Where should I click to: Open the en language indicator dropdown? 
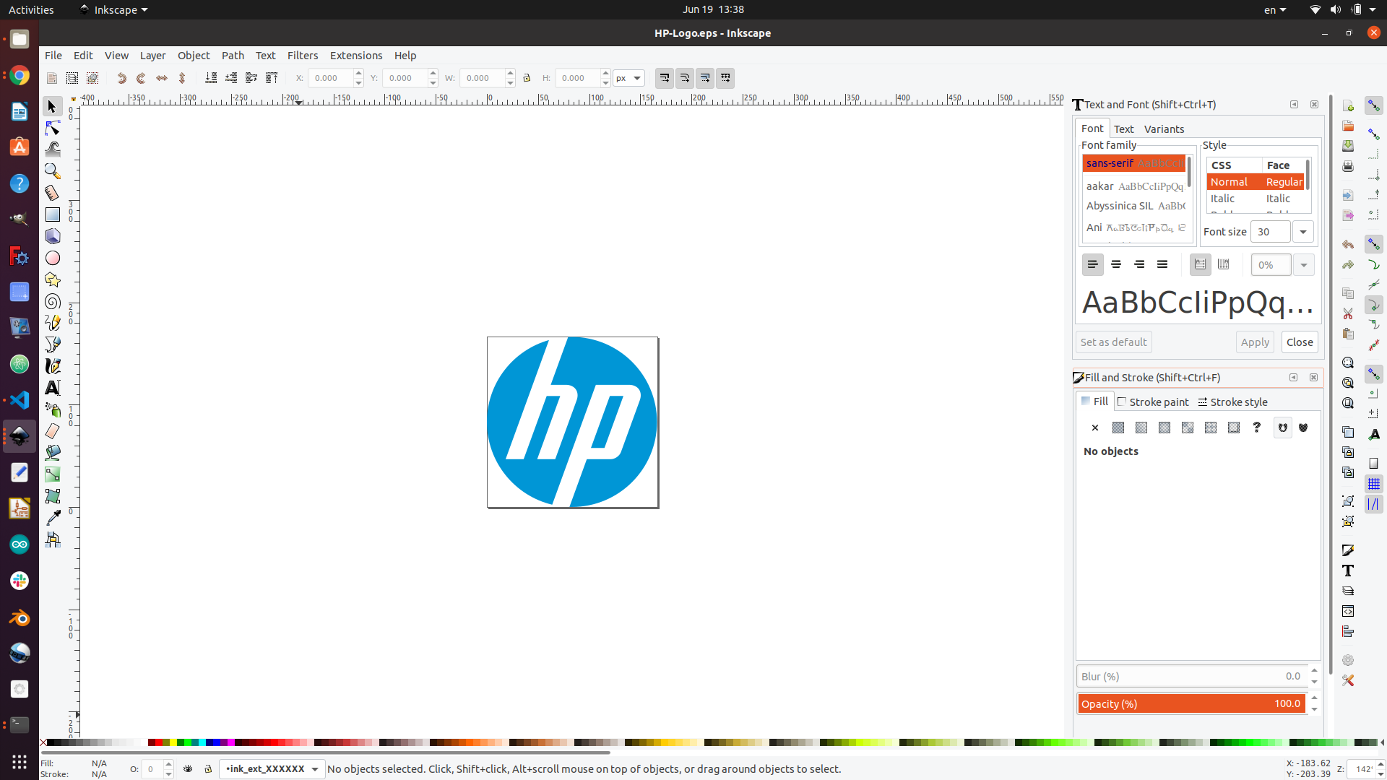point(1275,9)
